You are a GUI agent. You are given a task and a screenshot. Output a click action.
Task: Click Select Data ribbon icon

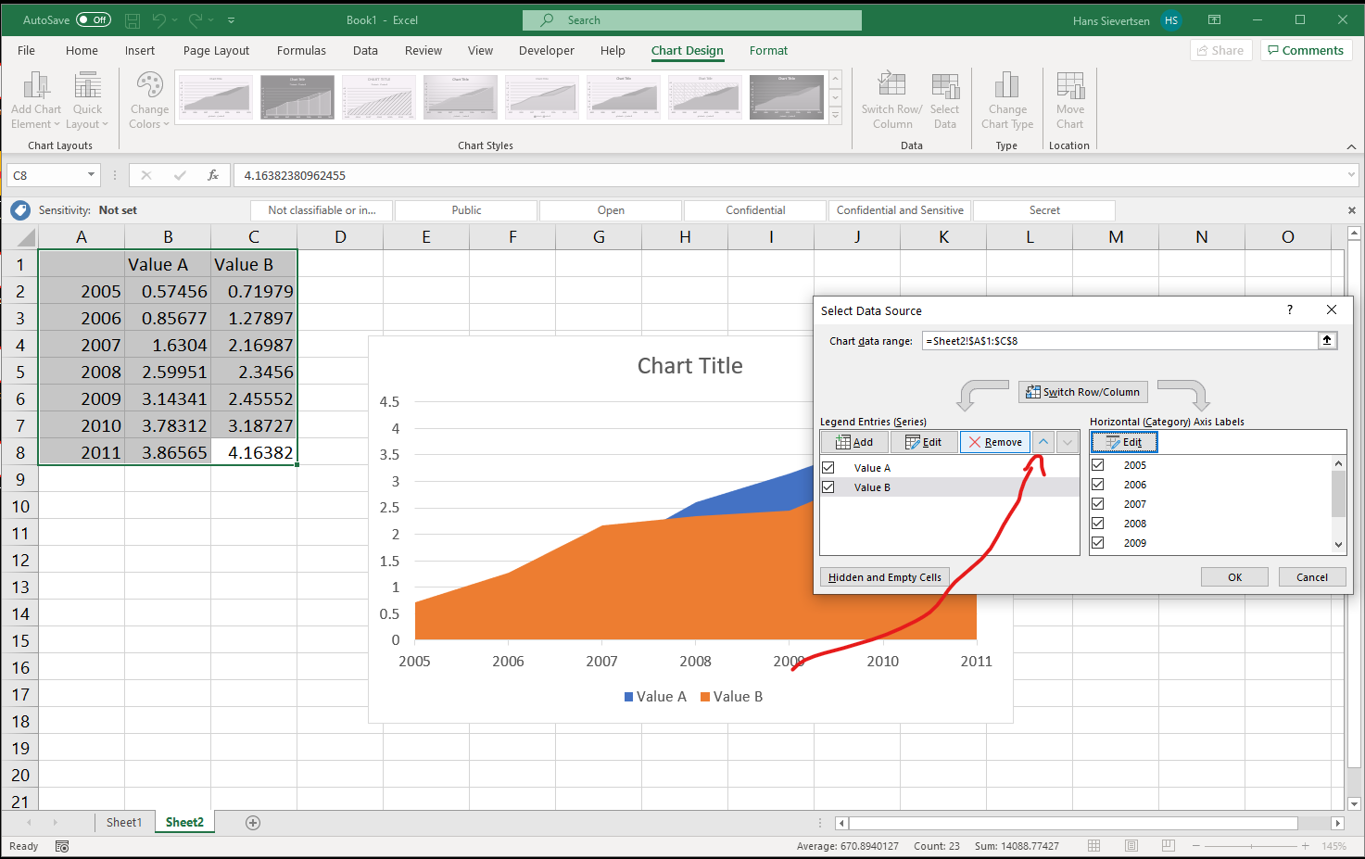945,100
